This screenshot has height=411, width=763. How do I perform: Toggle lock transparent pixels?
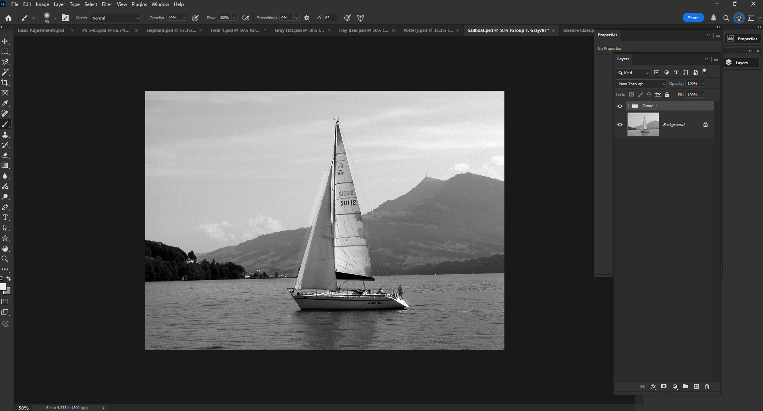pyautogui.click(x=631, y=94)
